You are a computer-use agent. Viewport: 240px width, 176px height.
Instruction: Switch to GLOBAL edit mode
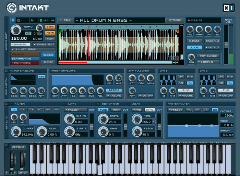pyautogui.click(x=48, y=55)
